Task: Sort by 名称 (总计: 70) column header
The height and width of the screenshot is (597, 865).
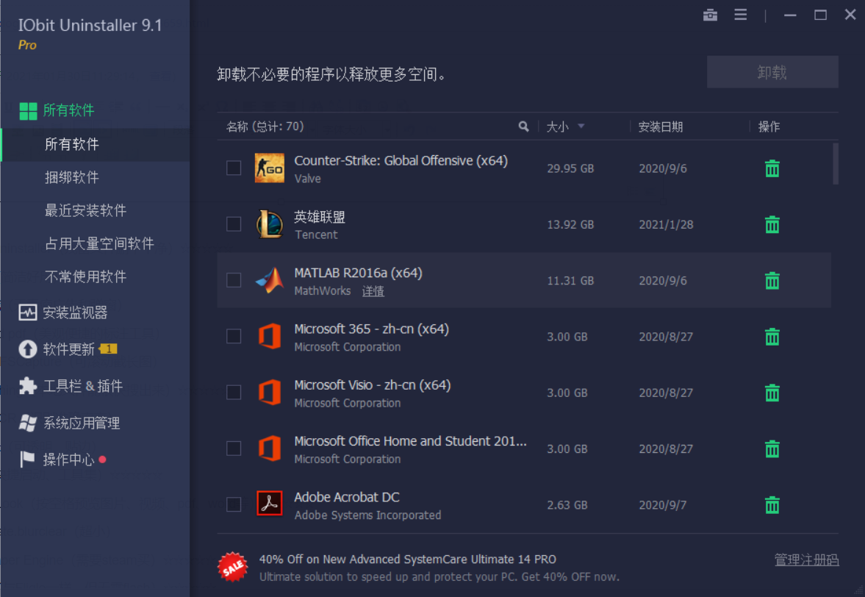Action: [265, 127]
